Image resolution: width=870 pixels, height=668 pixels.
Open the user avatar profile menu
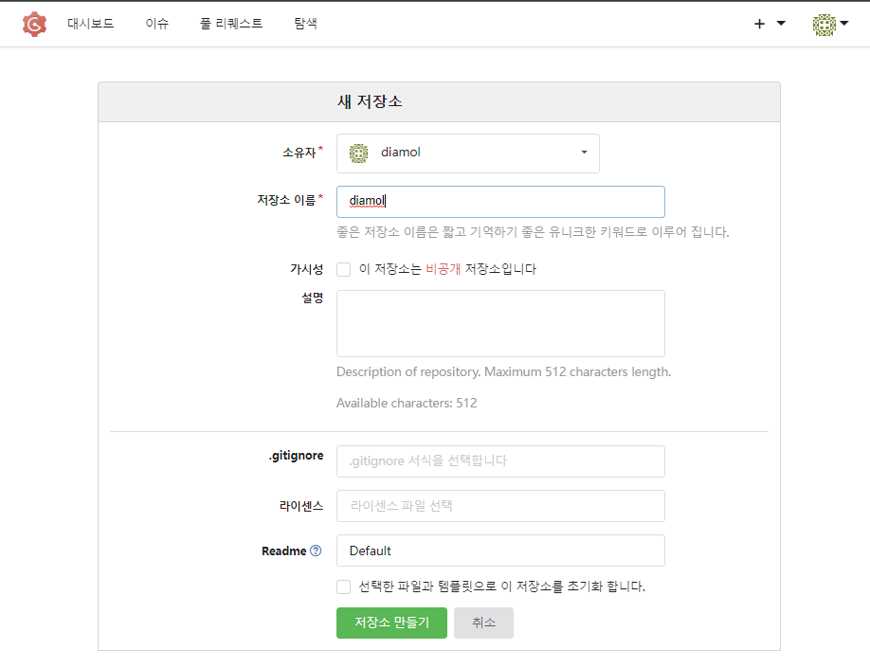click(824, 25)
